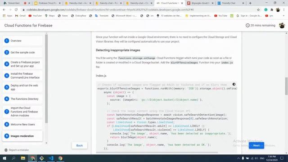Click the step list scroll-down arrow
The width and height of the screenshot is (288, 162).
pyautogui.click(x=46, y=143)
